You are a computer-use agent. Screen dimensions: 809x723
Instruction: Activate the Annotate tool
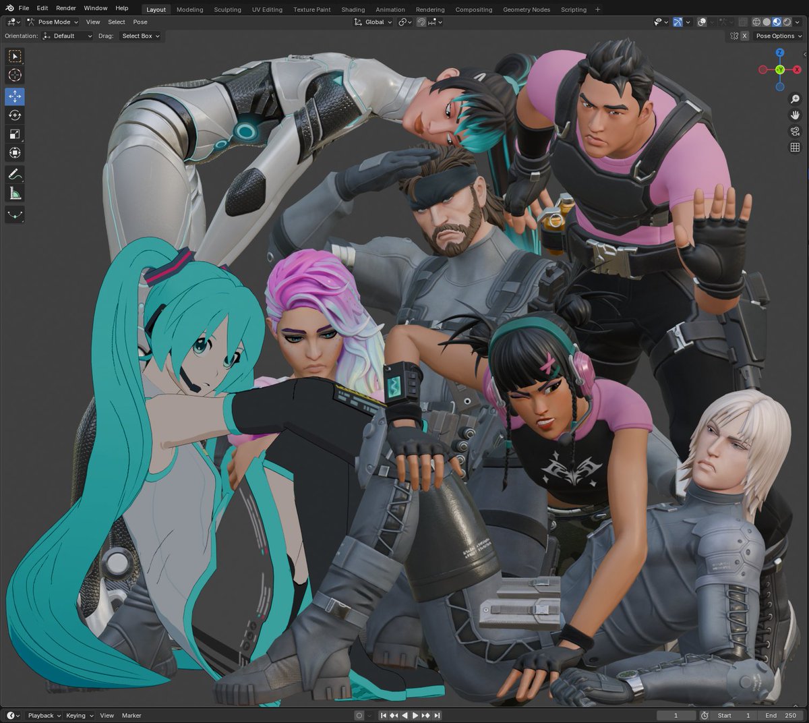(x=15, y=175)
